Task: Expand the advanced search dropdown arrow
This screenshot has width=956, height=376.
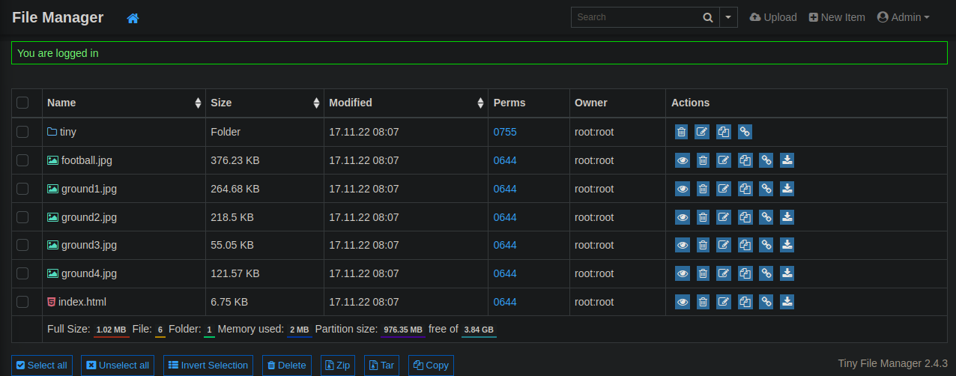Action: pyautogui.click(x=728, y=17)
